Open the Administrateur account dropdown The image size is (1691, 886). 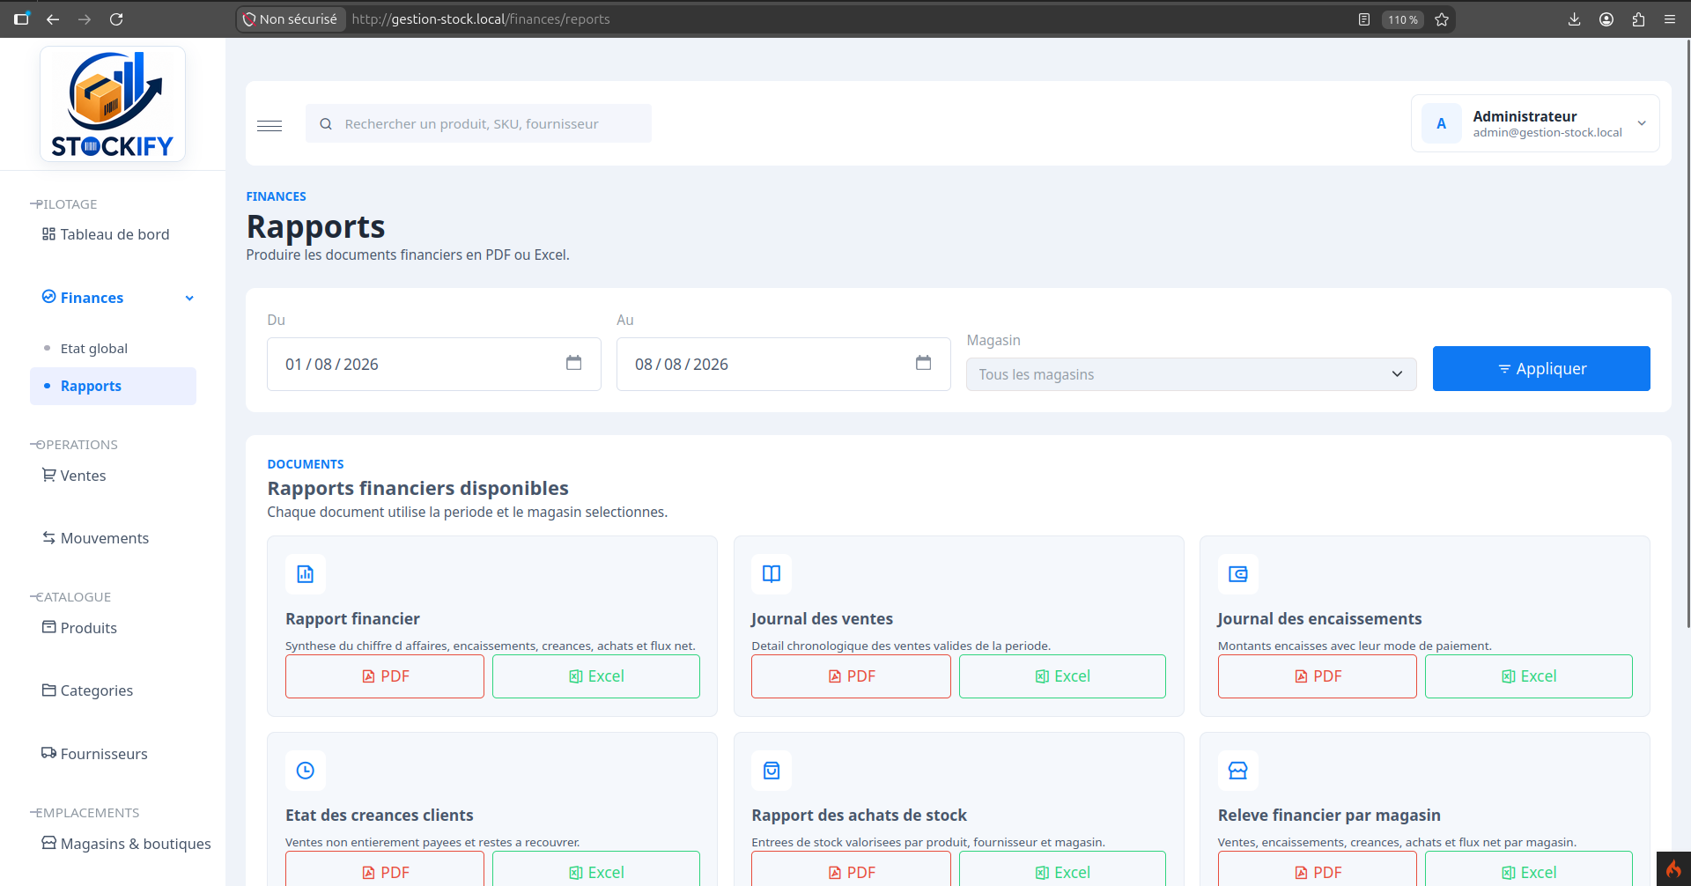coord(1535,123)
